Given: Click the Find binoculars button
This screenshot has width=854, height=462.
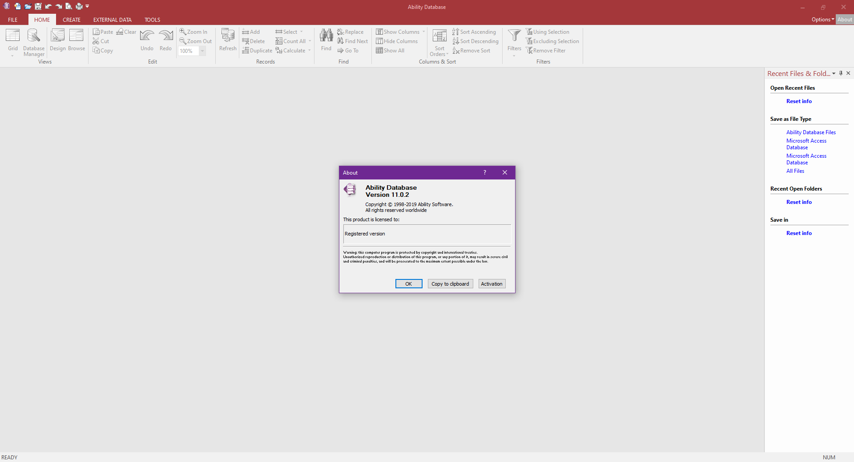Looking at the screenshot, I should (326, 40).
